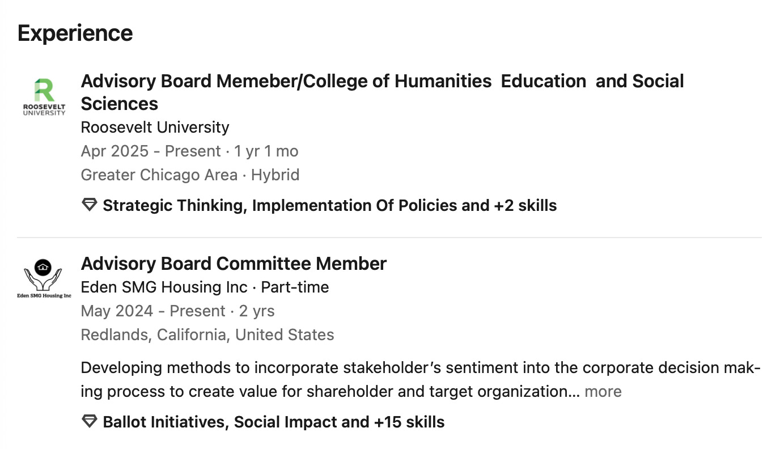Click the Experience section heading
This screenshot has width=780, height=449.
(75, 33)
